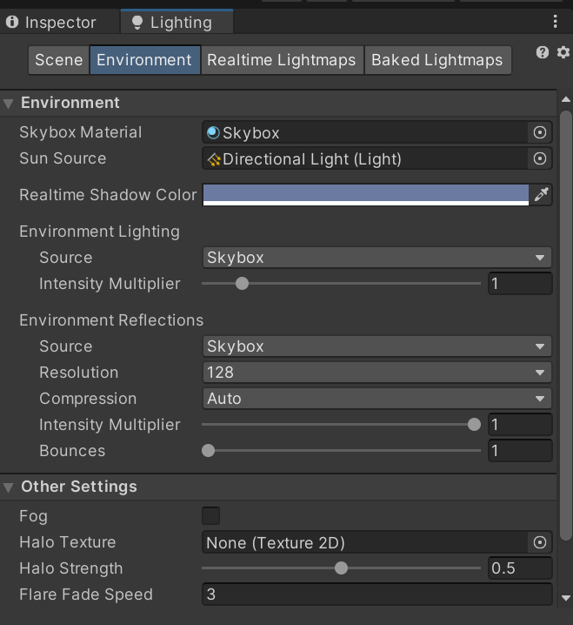Open object picker for Halo Texture
The width and height of the screenshot is (573, 625).
(x=540, y=542)
